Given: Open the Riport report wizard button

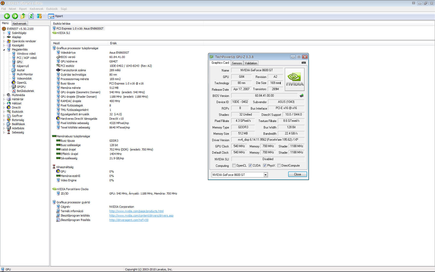Looking at the screenshot, I should tap(56, 16).
